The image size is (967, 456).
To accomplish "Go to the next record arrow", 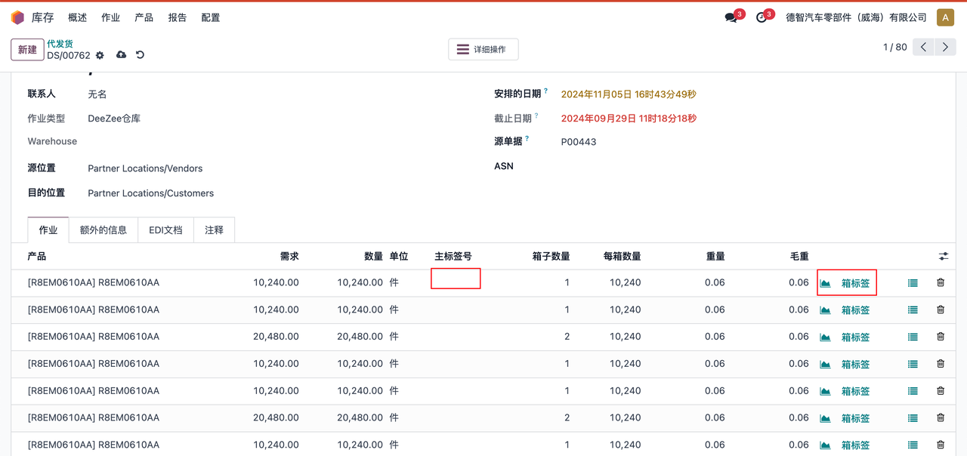I will click(x=945, y=47).
